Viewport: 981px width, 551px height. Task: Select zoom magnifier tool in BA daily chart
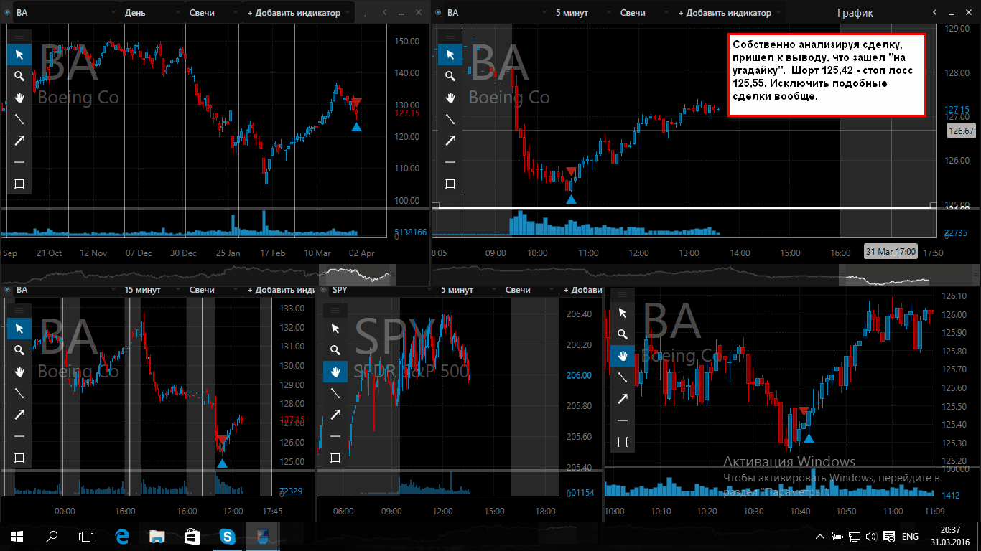point(19,76)
